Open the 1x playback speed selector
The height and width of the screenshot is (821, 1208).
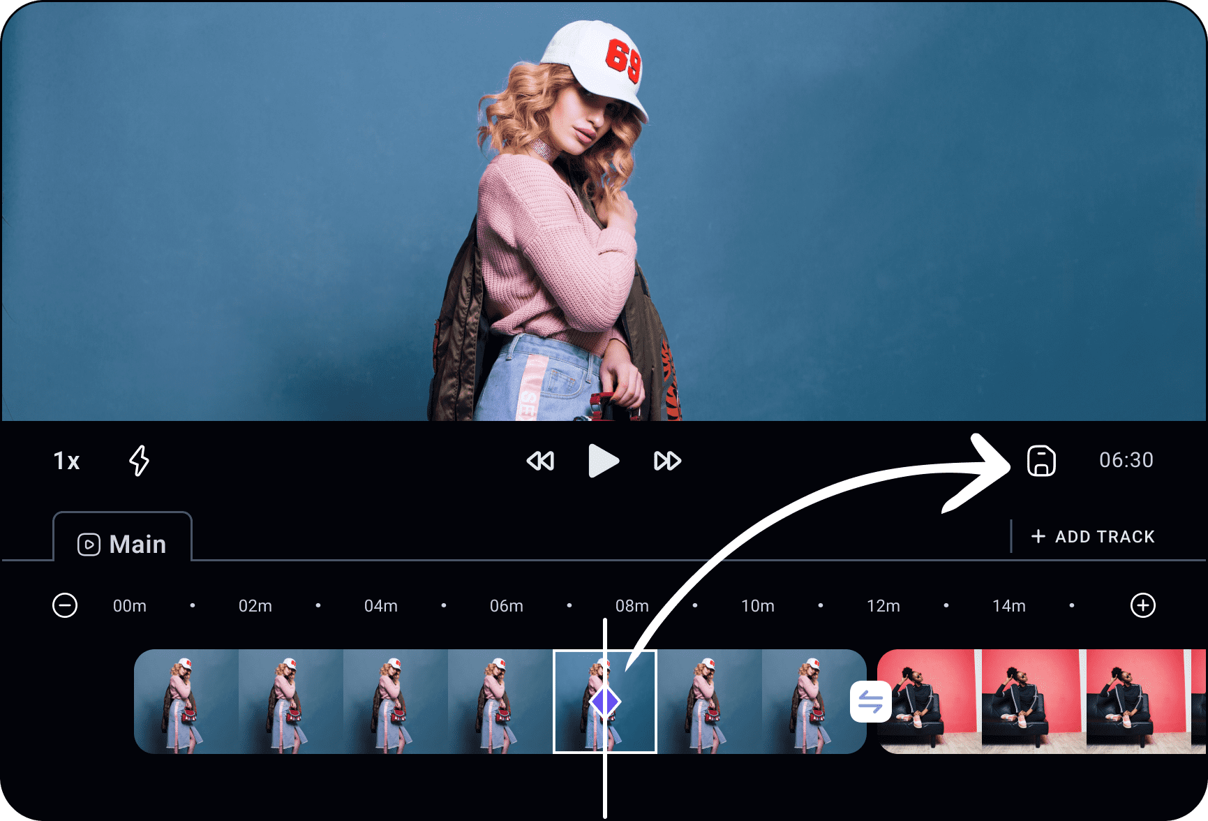pos(67,461)
